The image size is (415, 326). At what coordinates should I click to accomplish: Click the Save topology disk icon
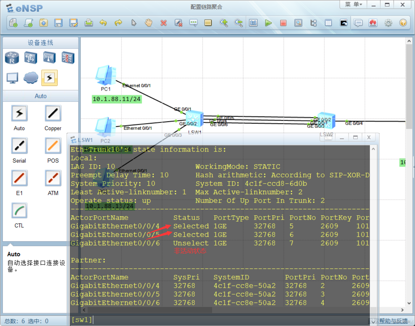(58, 23)
